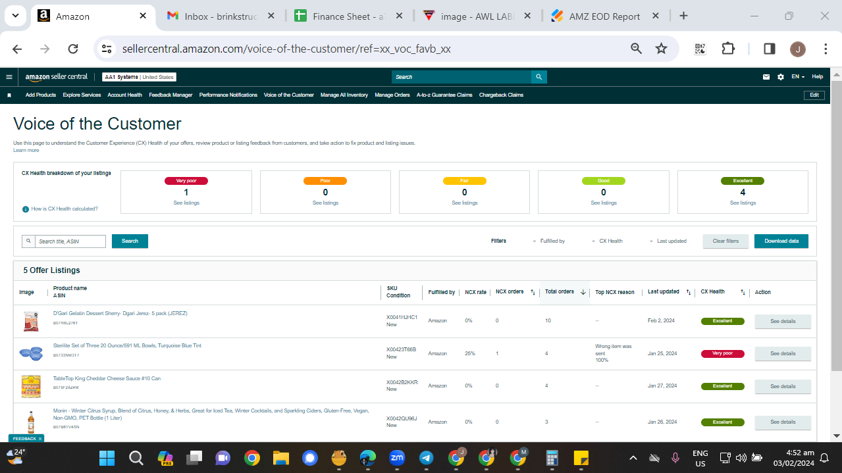
Task: Open the CX Health filter dropdown
Action: [606, 241]
